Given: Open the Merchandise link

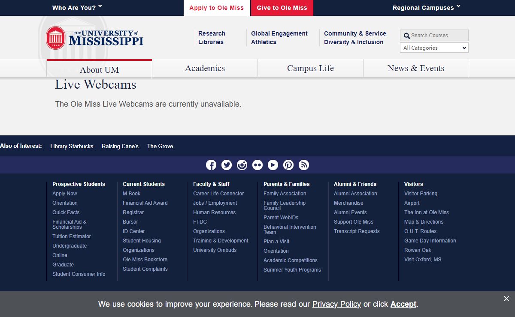Looking at the screenshot, I should click(x=348, y=203).
